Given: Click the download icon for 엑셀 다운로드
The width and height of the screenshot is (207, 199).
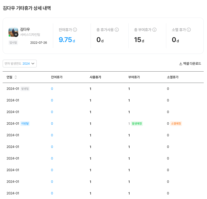Looking at the screenshot, I should 181,64.
